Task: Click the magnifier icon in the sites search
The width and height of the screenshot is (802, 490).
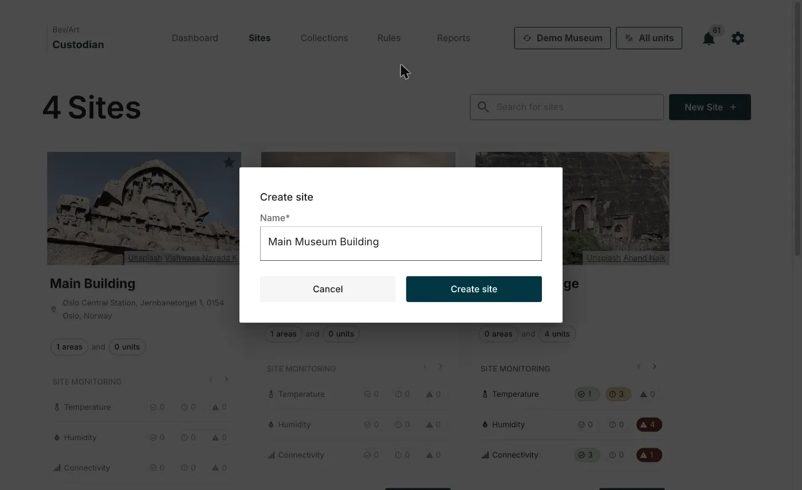Action: pyautogui.click(x=483, y=107)
